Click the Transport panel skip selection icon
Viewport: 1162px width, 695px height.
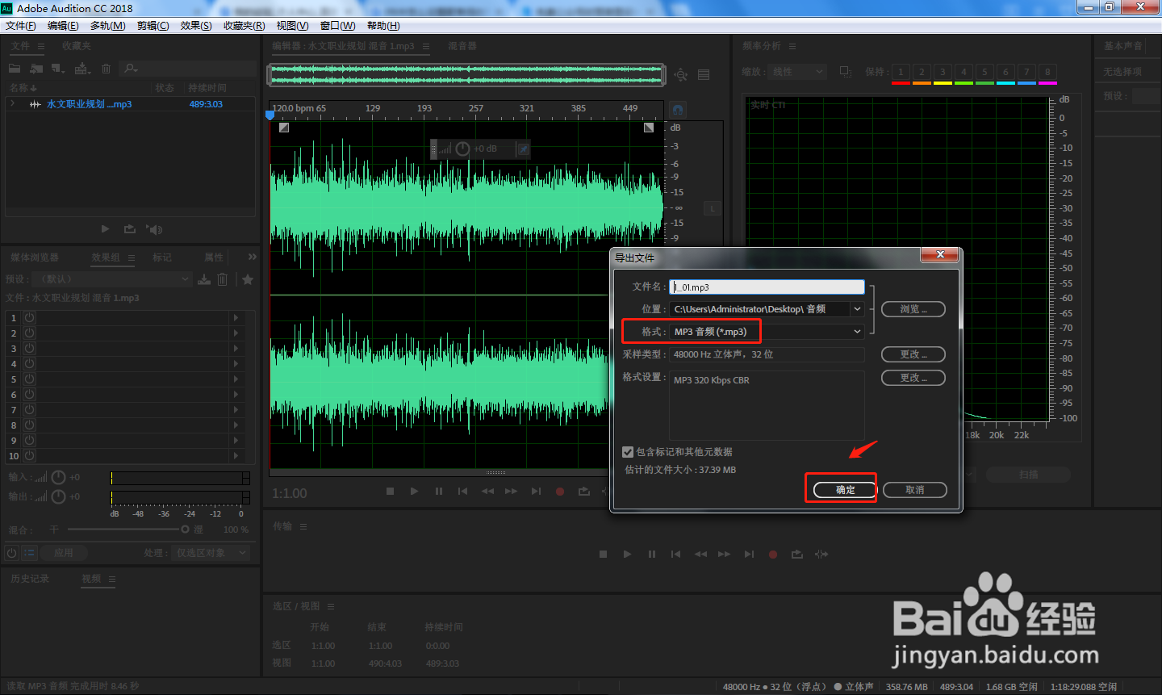821,555
